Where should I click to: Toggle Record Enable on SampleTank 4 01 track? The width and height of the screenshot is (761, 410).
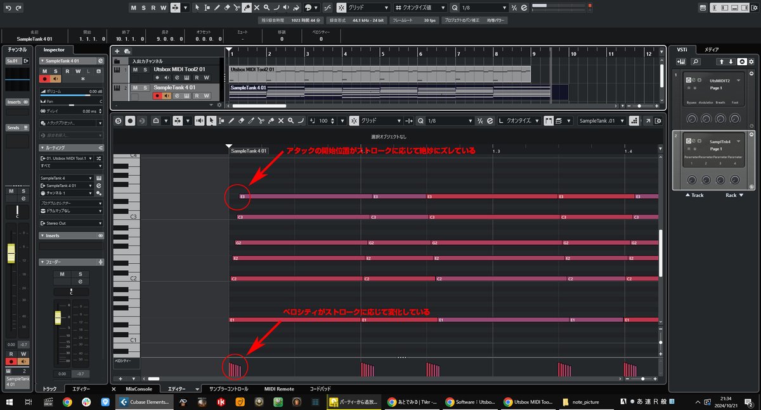coord(158,96)
